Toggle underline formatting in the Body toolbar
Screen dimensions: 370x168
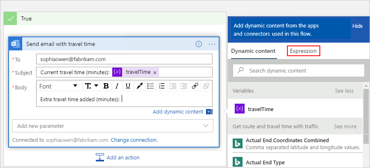click(128, 86)
